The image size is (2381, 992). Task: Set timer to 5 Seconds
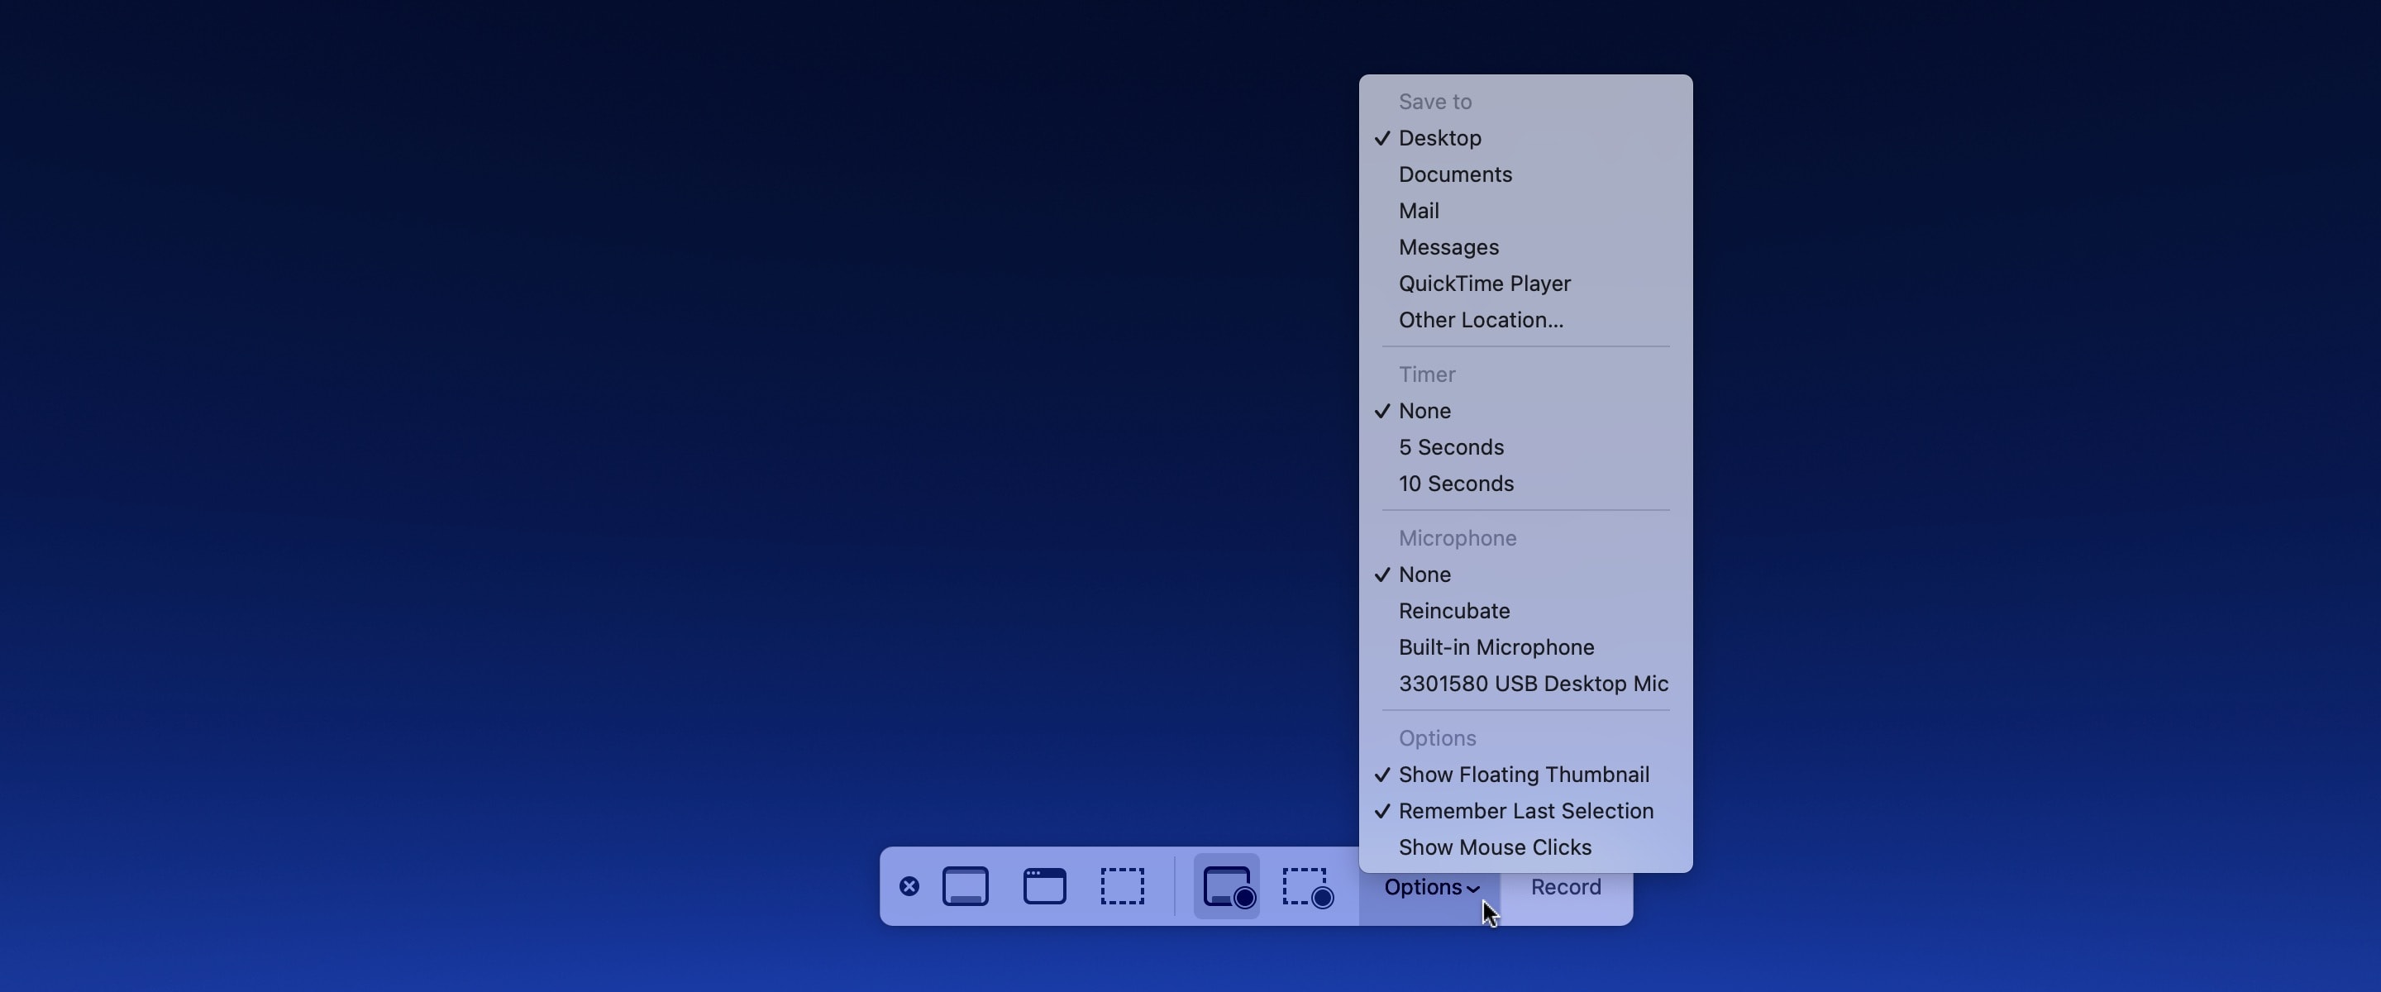1451,447
